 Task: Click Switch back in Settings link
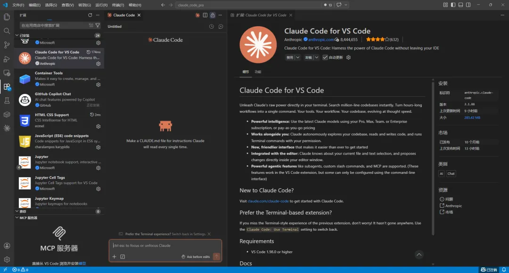click(189, 234)
